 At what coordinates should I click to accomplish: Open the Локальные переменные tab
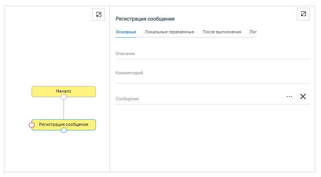169,32
